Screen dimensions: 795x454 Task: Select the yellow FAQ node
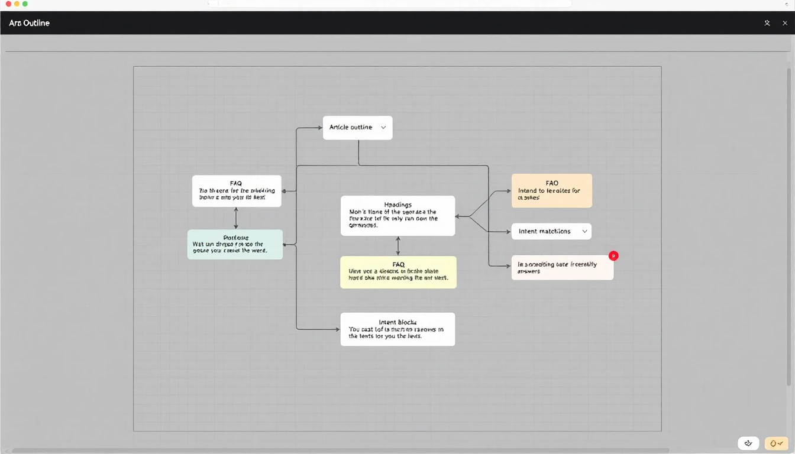tap(398, 272)
